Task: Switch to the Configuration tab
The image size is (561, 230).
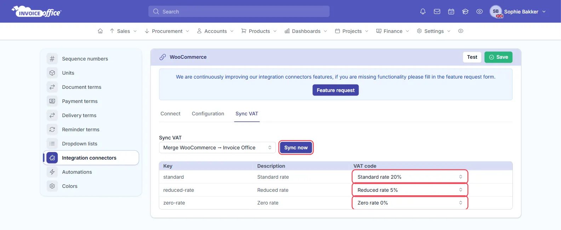Action: pos(208,114)
